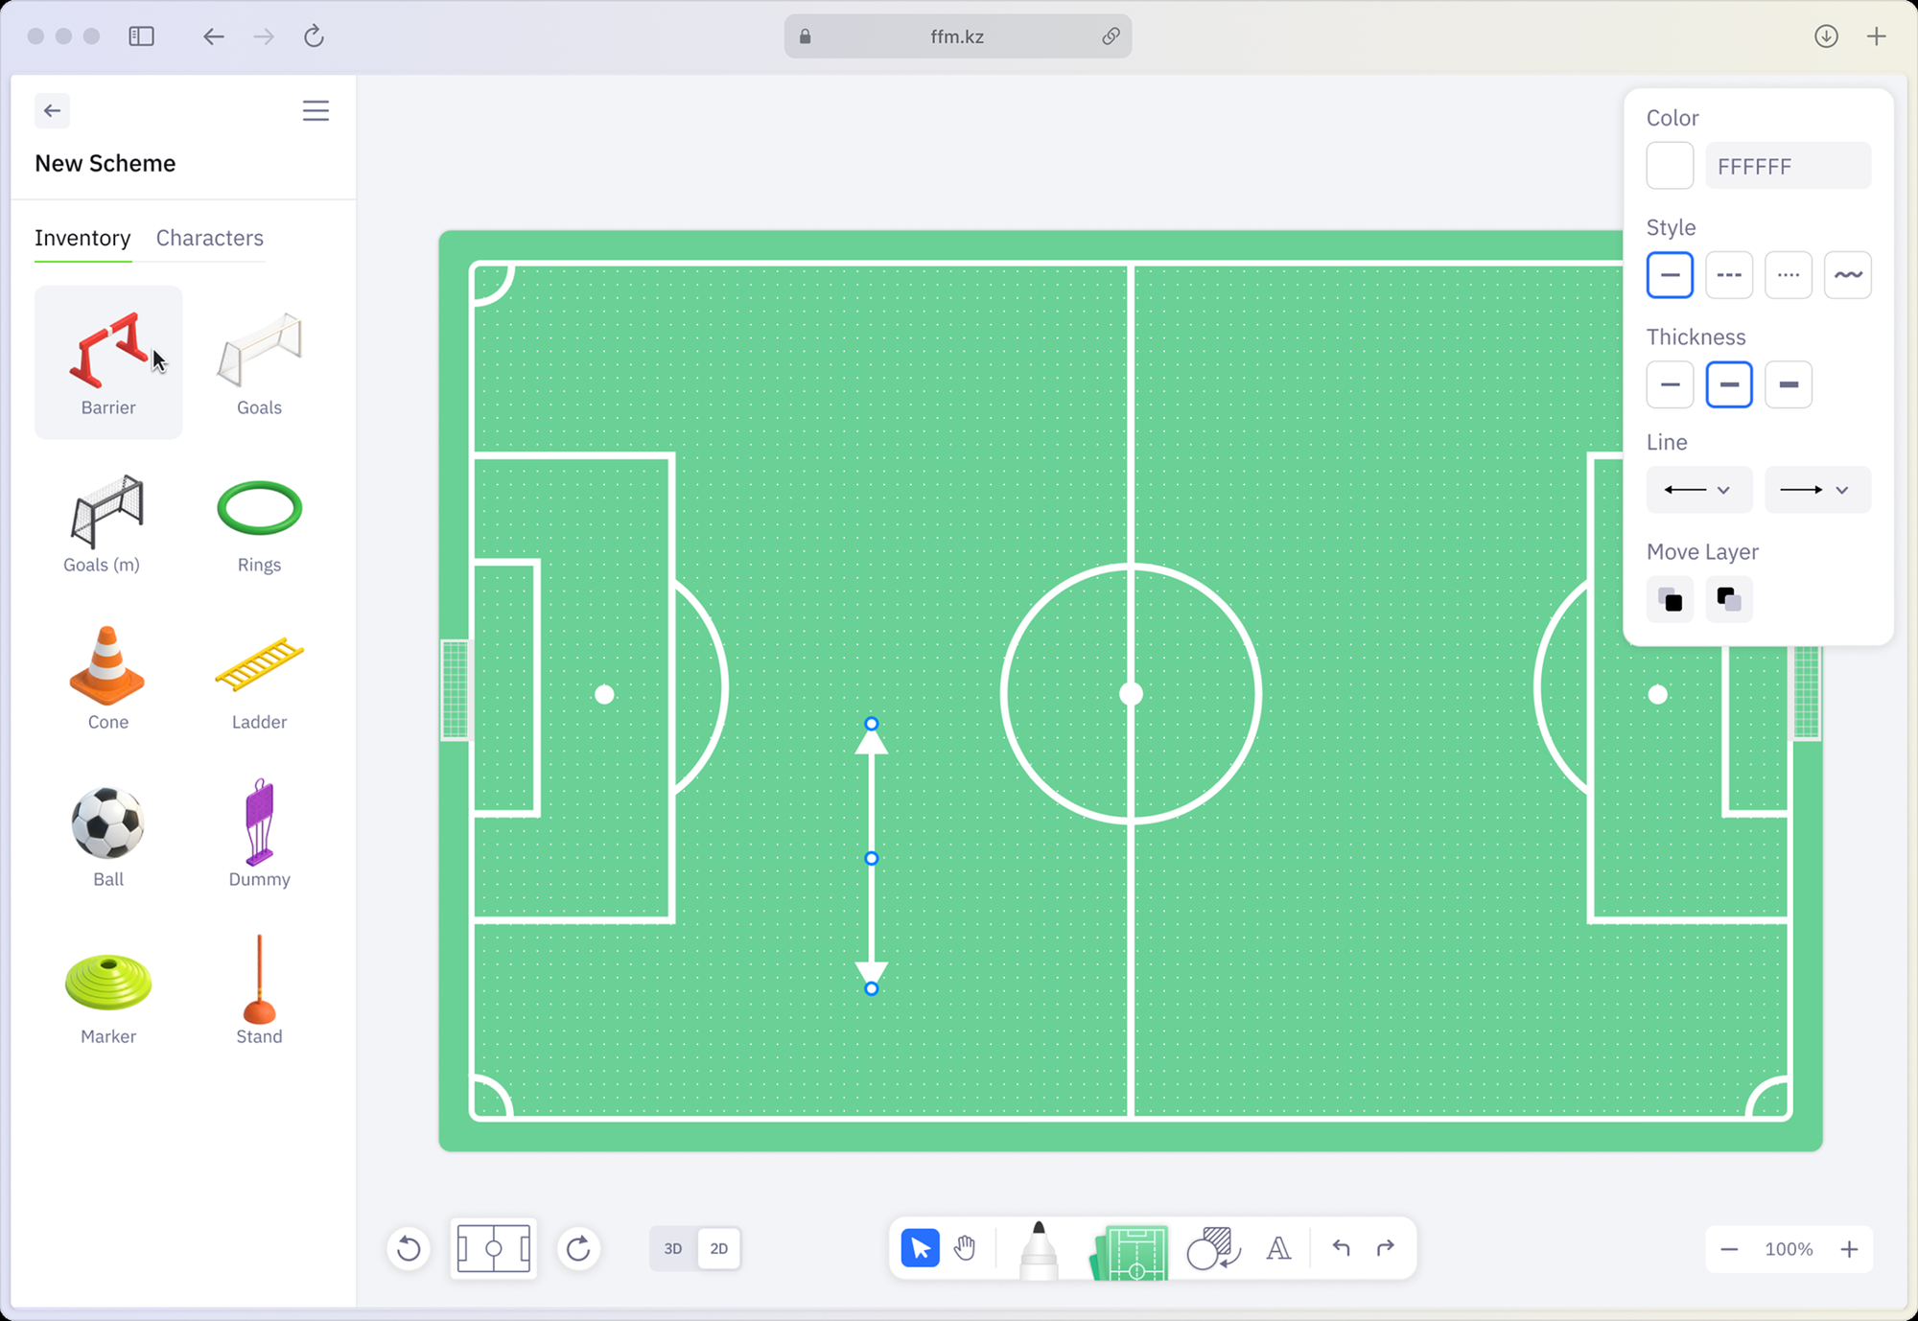Pick the soccer Ball item
1918x1321 pixels.
pos(107,836)
